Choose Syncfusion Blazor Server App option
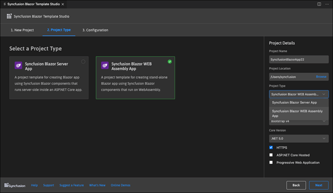This screenshot has width=333, height=193. [x=299, y=102]
